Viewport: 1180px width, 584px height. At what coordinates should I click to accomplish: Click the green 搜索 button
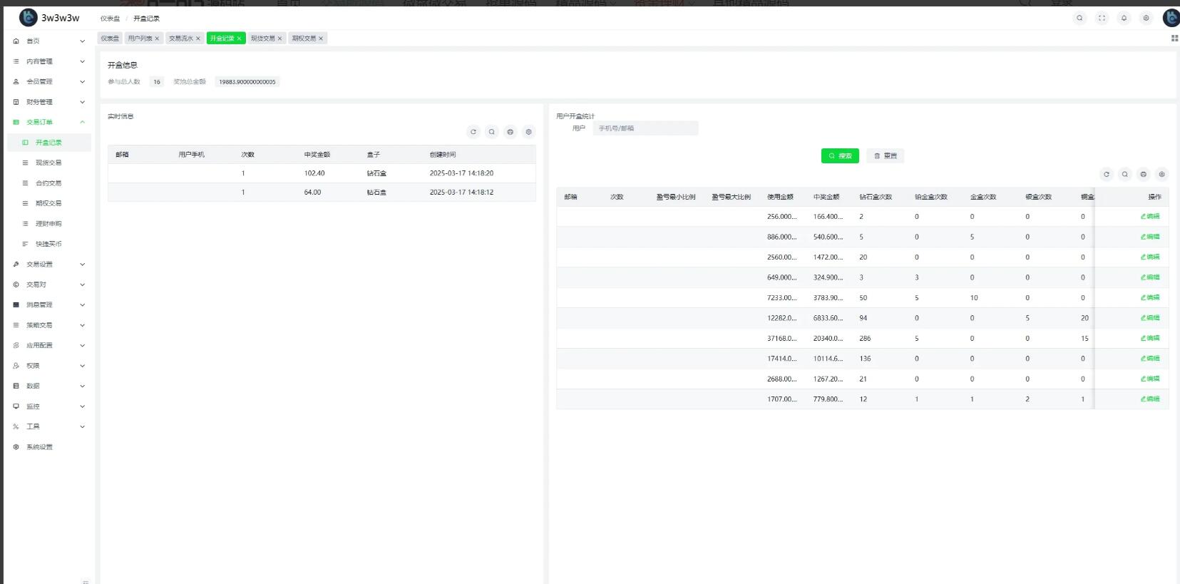click(x=840, y=156)
